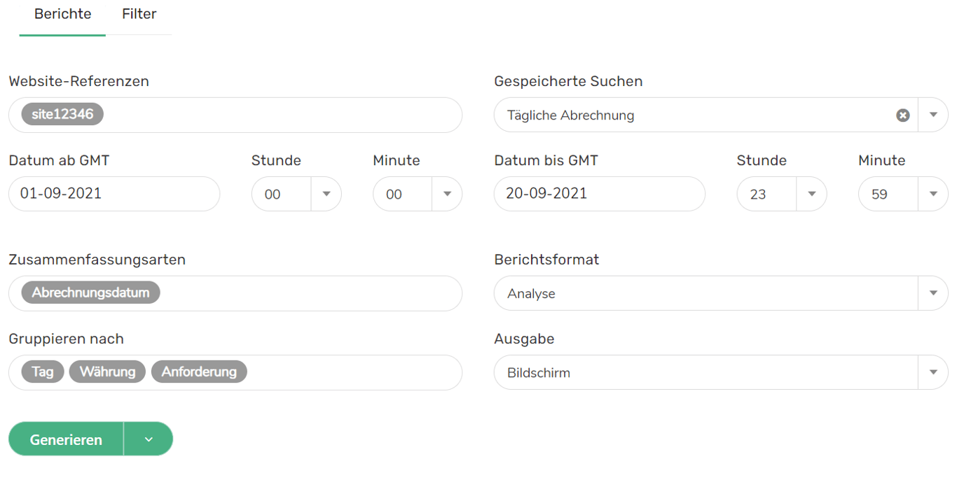The width and height of the screenshot is (957, 480).
Task: Select the Berichte tab
Action: click(62, 14)
